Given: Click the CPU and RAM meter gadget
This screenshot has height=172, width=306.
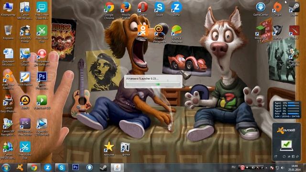Looking at the screenshot, I should (287, 109).
